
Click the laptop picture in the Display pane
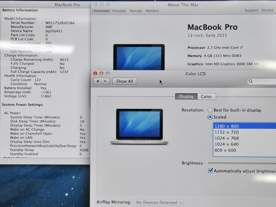[139, 127]
